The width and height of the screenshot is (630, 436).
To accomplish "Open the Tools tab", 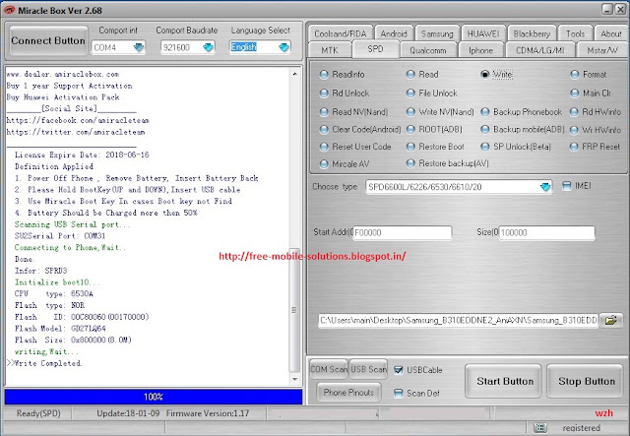I will coord(575,33).
